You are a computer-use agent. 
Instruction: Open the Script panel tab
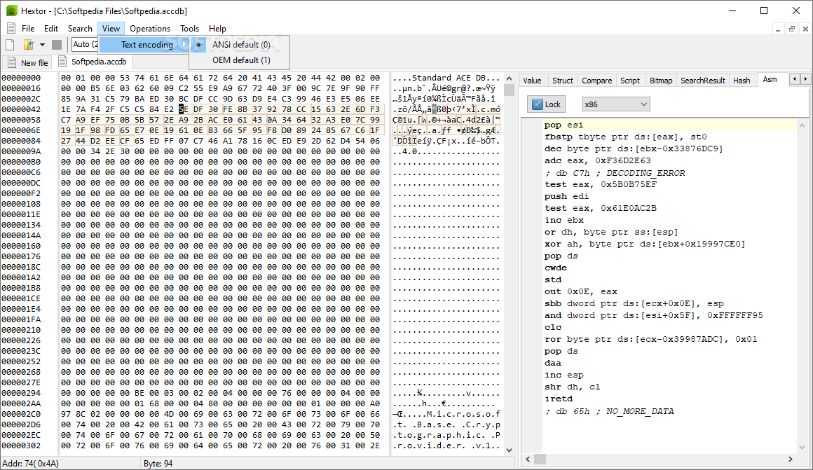pos(630,81)
